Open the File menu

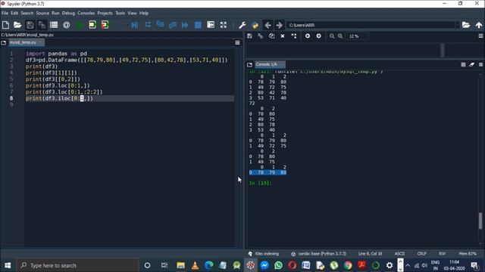(5, 13)
